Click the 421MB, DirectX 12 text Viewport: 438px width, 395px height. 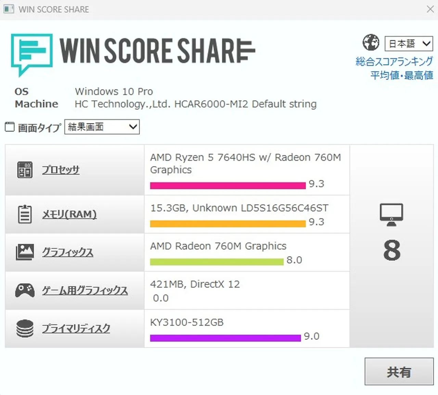coord(195,284)
